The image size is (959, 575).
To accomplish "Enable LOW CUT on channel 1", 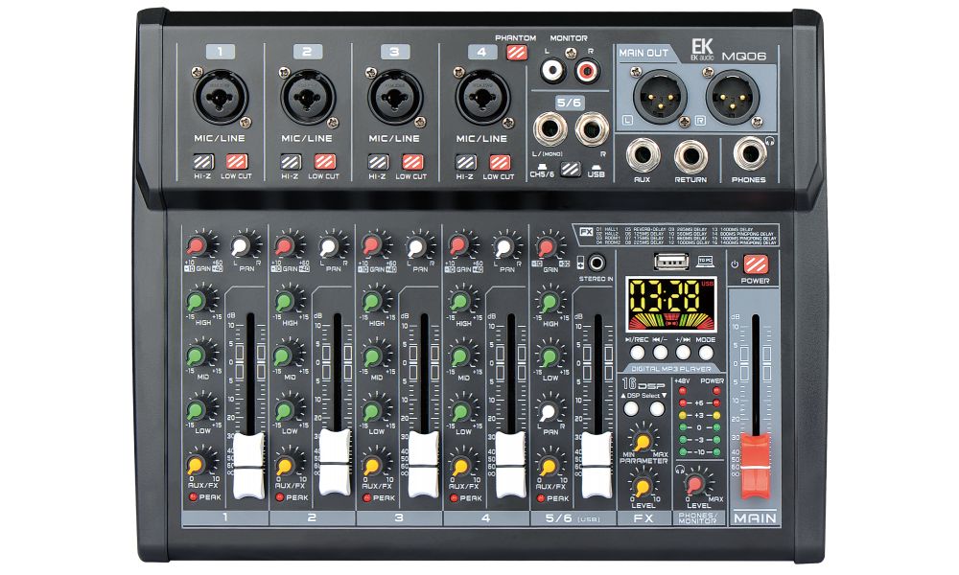I will 236,162.
